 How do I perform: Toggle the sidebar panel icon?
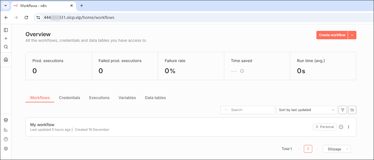[x=6, y=30]
